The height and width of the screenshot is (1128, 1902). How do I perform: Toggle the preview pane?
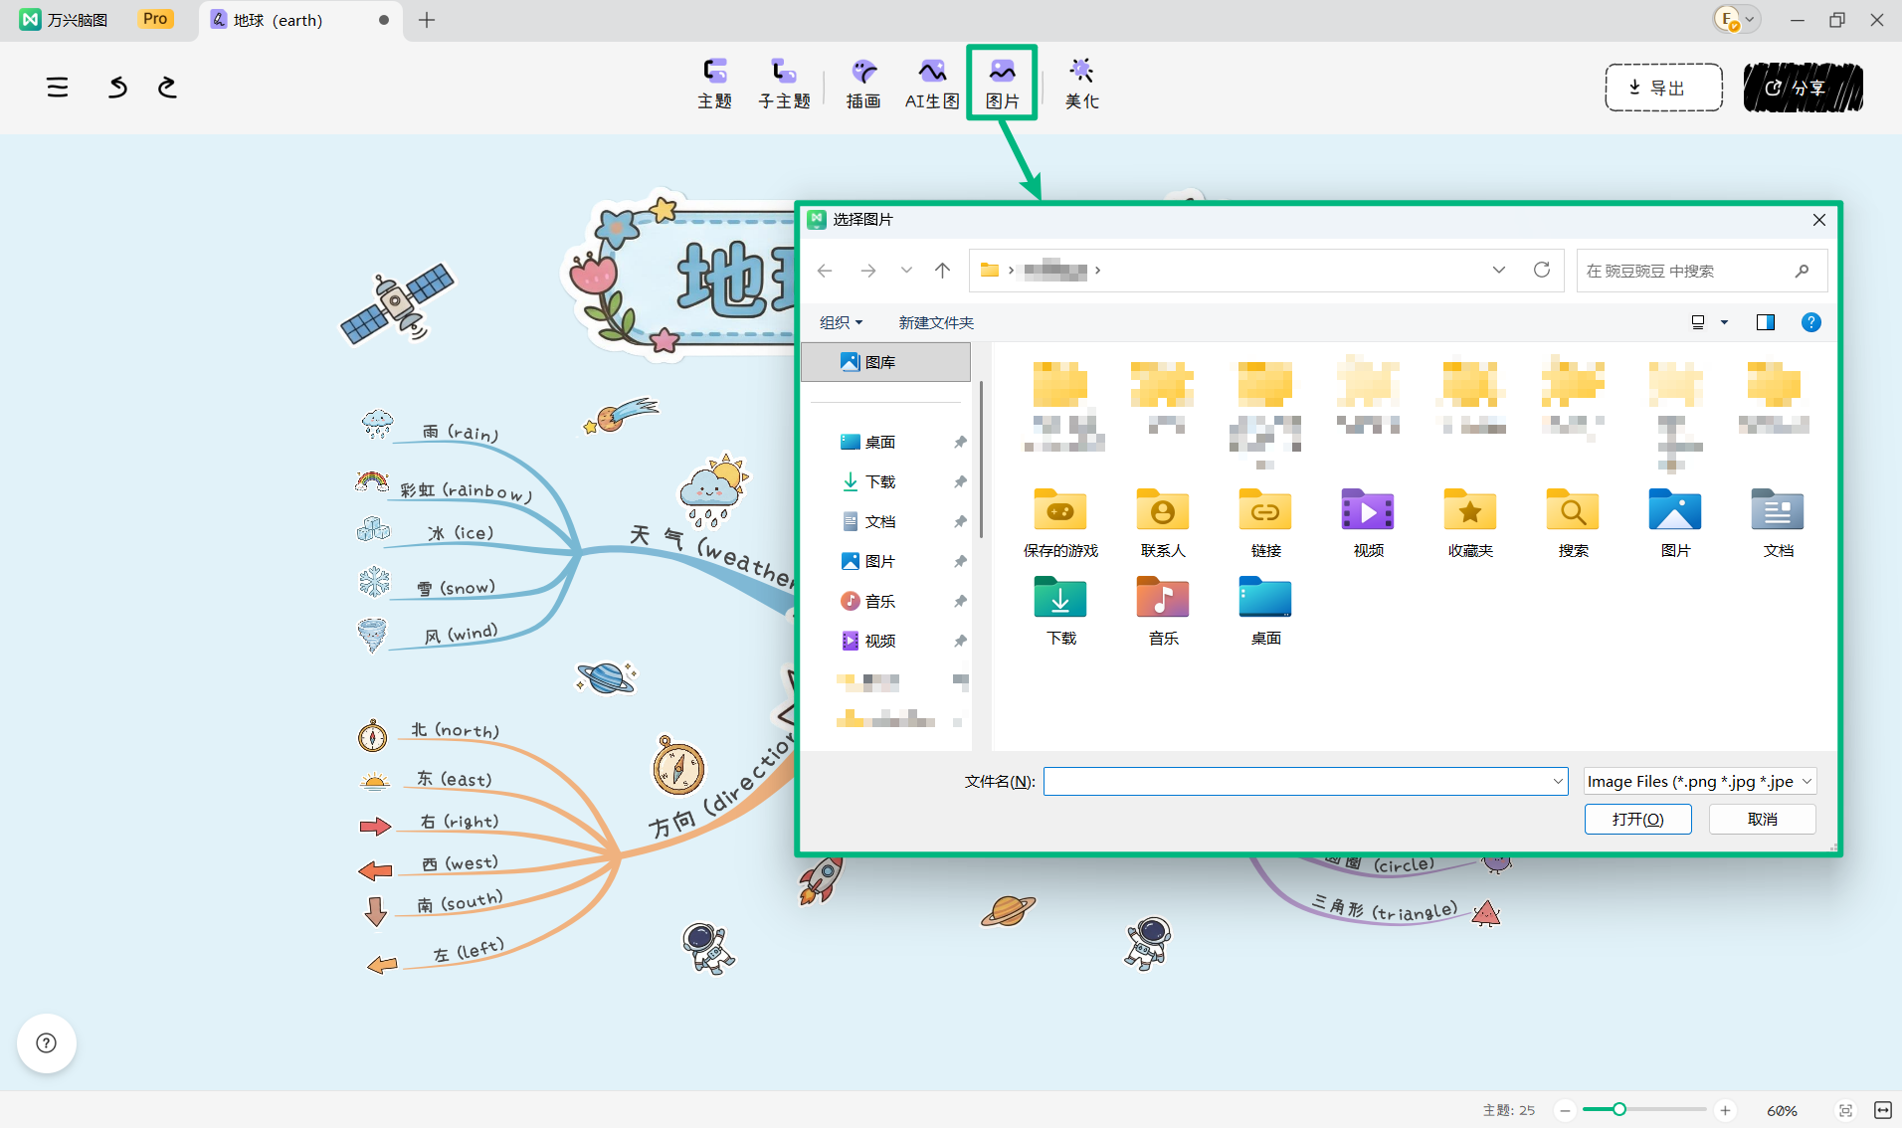(1766, 322)
